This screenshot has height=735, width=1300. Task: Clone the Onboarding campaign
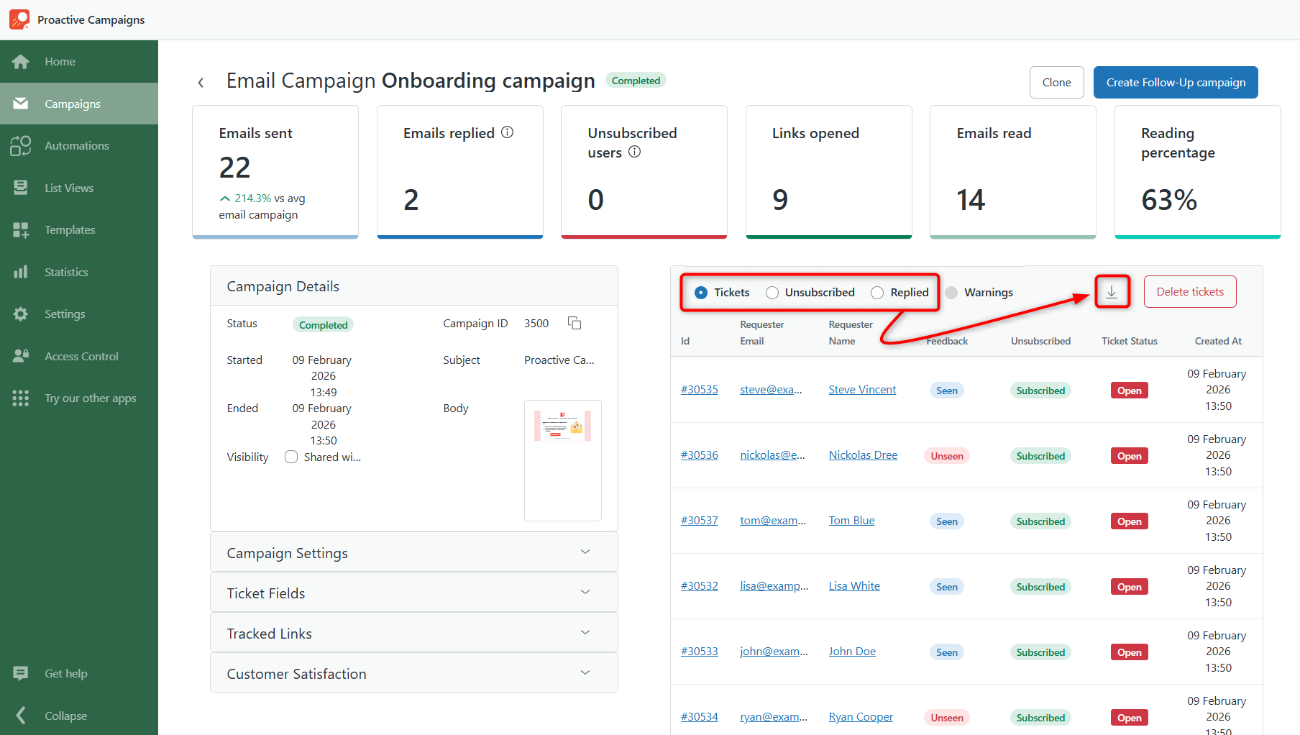point(1056,82)
